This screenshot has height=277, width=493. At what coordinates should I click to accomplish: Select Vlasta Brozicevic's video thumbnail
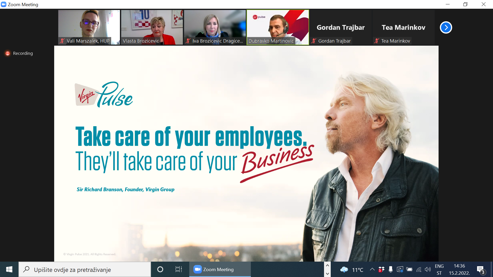(x=152, y=27)
